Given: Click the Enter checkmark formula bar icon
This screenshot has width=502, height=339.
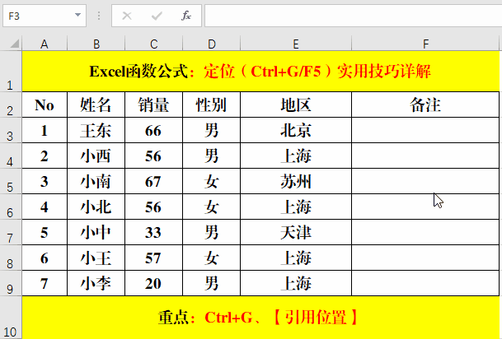Looking at the screenshot, I should [157, 16].
